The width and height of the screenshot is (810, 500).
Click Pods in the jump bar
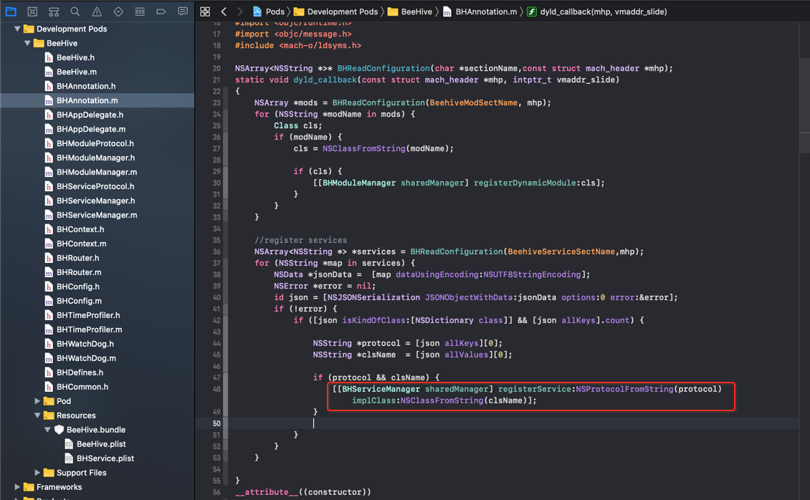point(269,11)
